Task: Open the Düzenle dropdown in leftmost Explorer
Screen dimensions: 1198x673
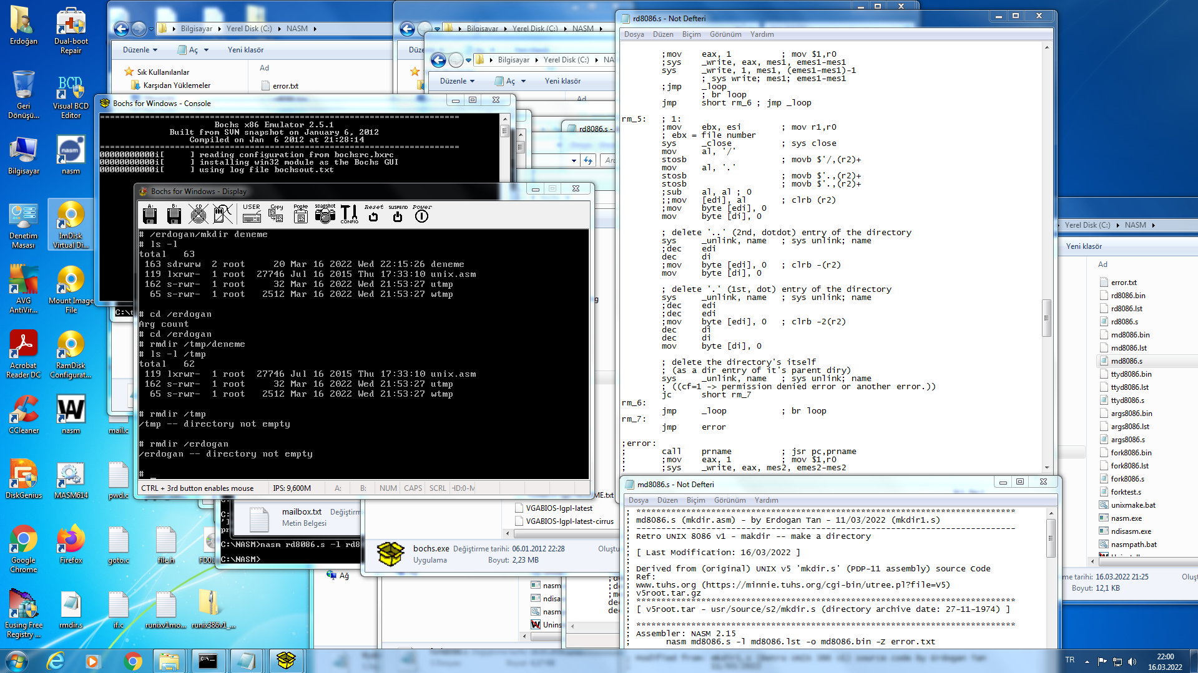Action: (x=140, y=50)
